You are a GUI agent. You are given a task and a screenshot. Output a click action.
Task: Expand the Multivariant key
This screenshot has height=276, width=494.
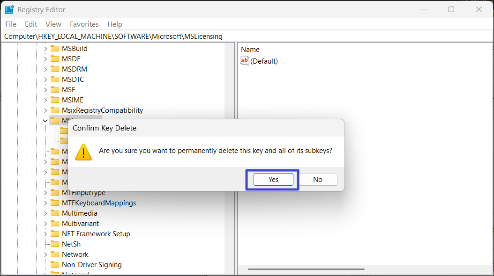(x=45, y=224)
